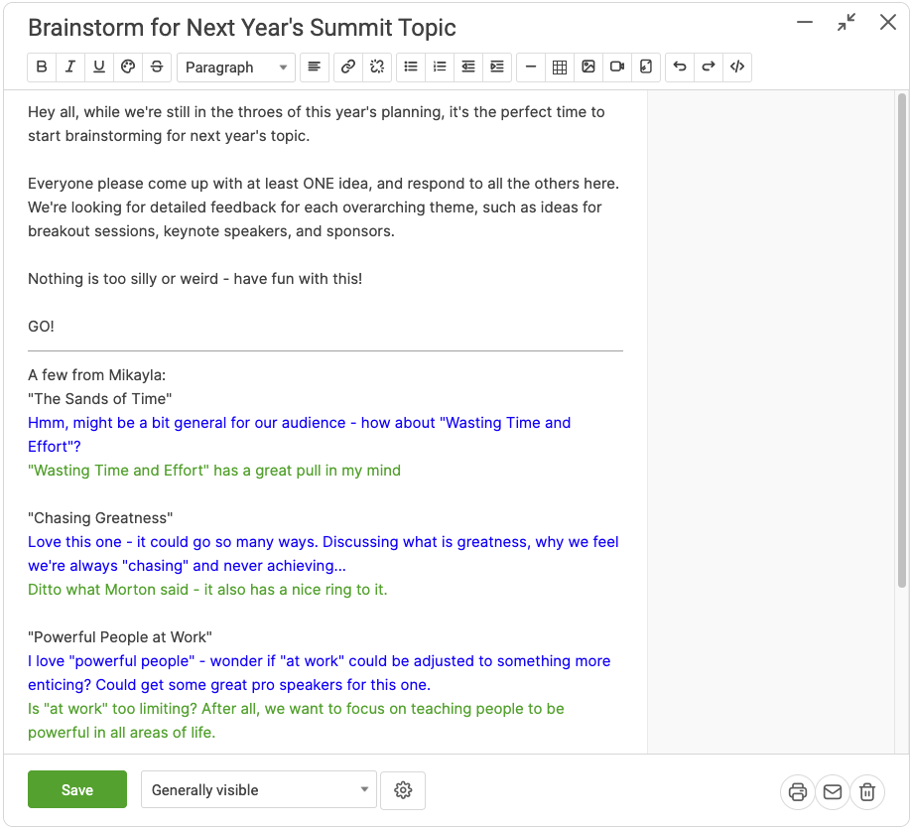Toggle bold formatting
911x829 pixels.
42,68
